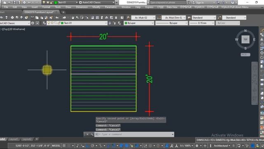This screenshot has width=264, height=149.
Task: Click the keyword search field in title bar
Action: [x=168, y=2]
